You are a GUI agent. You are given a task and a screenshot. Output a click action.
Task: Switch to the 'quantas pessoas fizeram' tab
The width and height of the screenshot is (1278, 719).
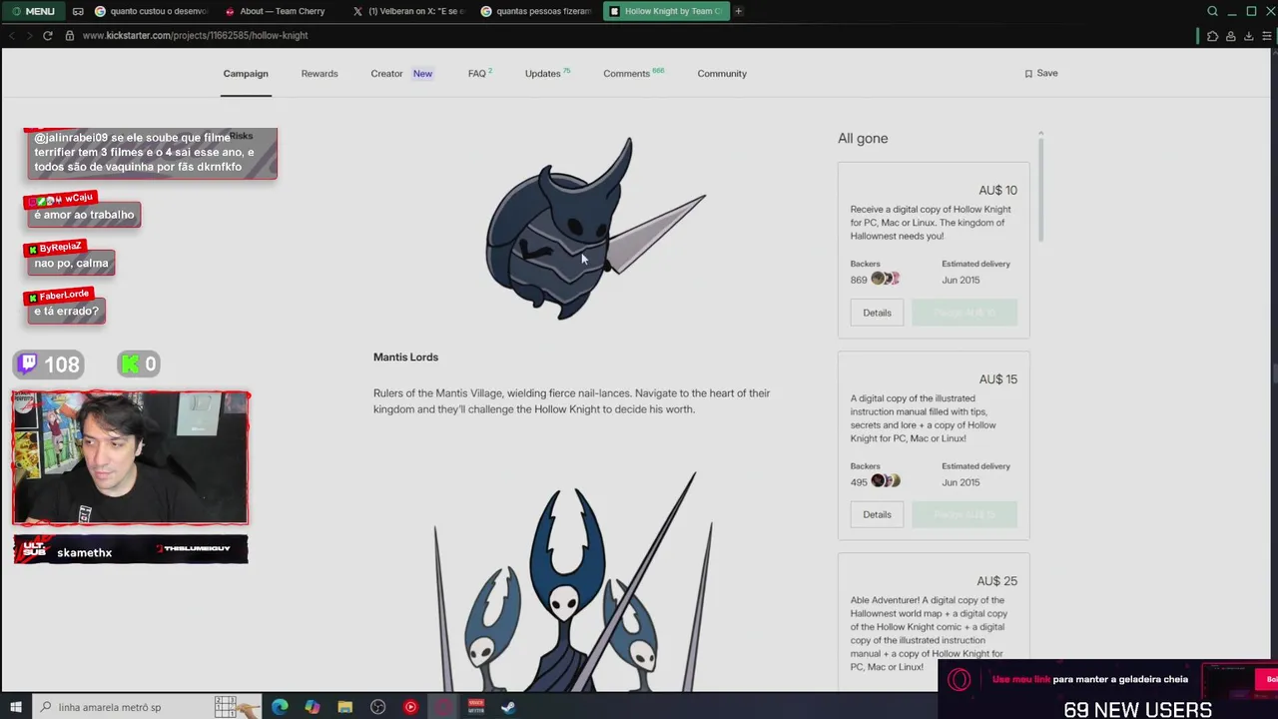point(537,11)
